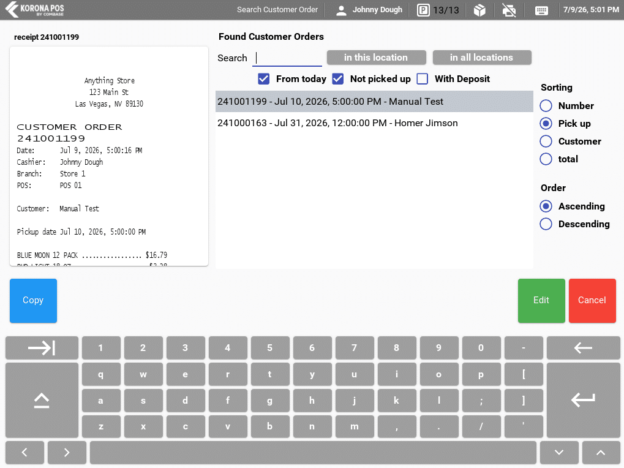Sort by Number radio option
Screen dimensions: 624x468
pos(546,106)
